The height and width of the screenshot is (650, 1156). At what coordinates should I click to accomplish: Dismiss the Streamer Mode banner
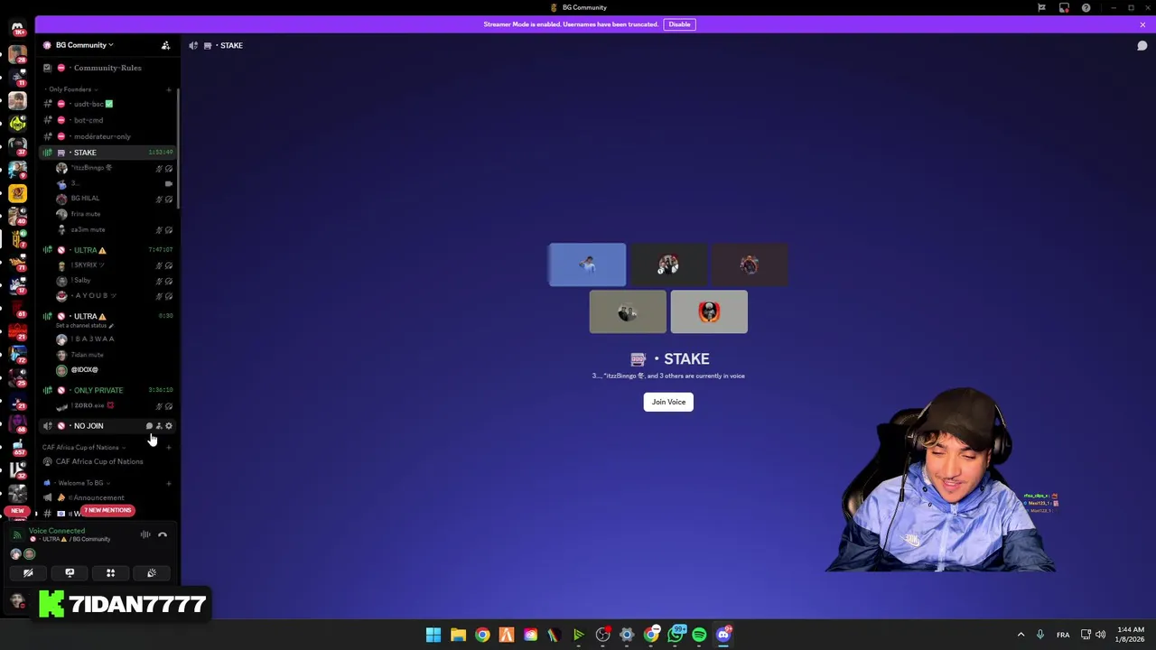(x=1142, y=24)
